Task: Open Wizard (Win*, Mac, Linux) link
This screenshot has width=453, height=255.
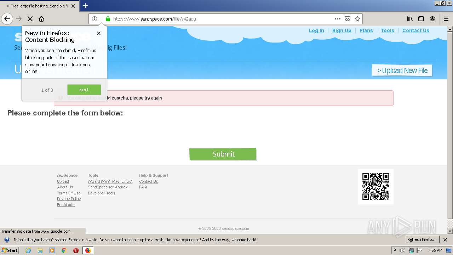Action: (110, 181)
